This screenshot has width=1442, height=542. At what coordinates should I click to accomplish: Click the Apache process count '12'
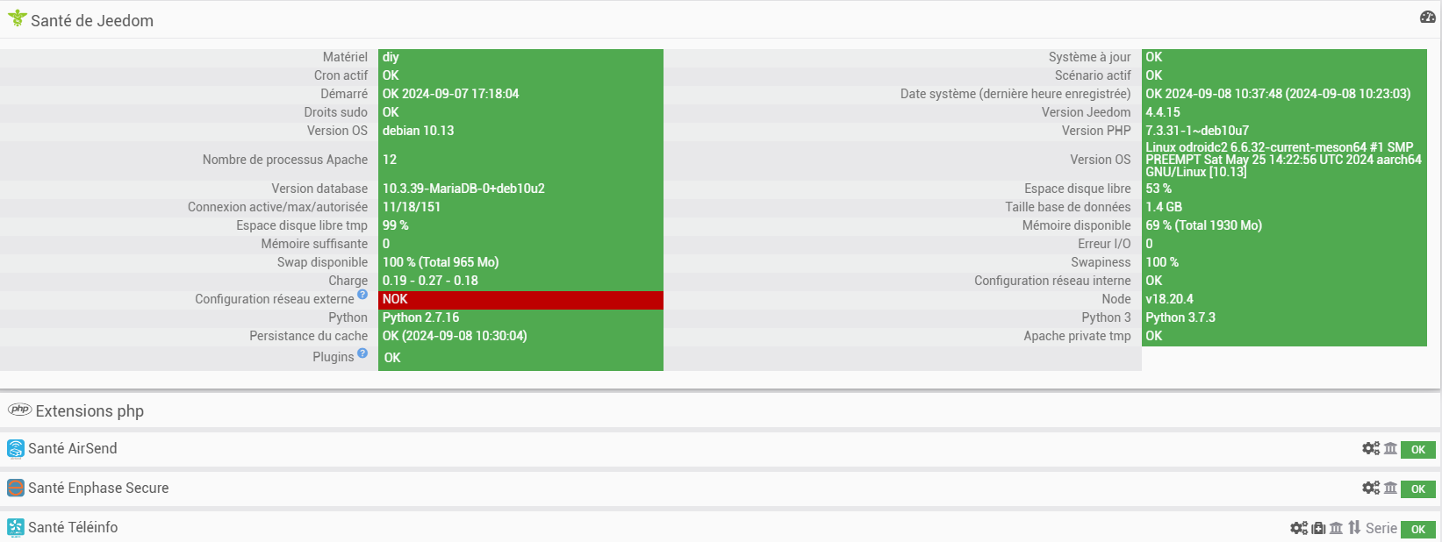tap(390, 160)
